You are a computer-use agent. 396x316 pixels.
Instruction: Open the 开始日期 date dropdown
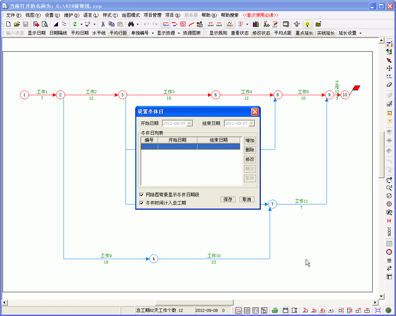189,123
